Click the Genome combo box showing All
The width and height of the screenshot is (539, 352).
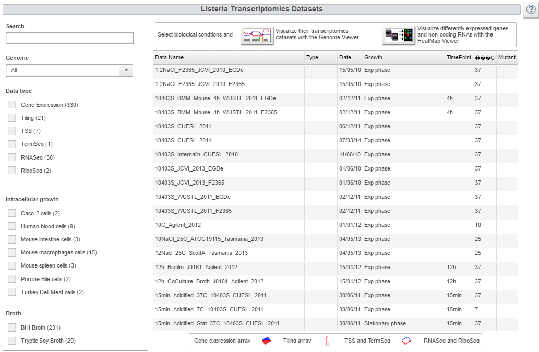(63, 70)
